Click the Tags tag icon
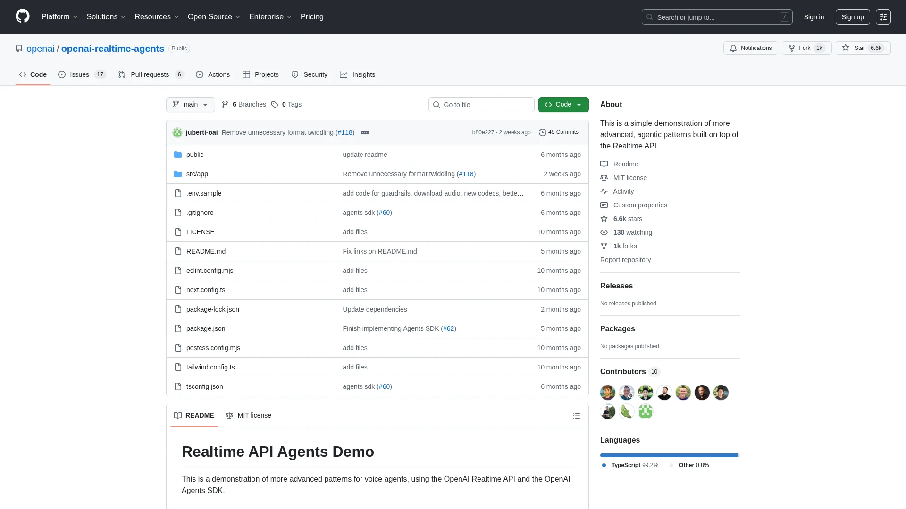The height and width of the screenshot is (509, 906). pyautogui.click(x=275, y=105)
